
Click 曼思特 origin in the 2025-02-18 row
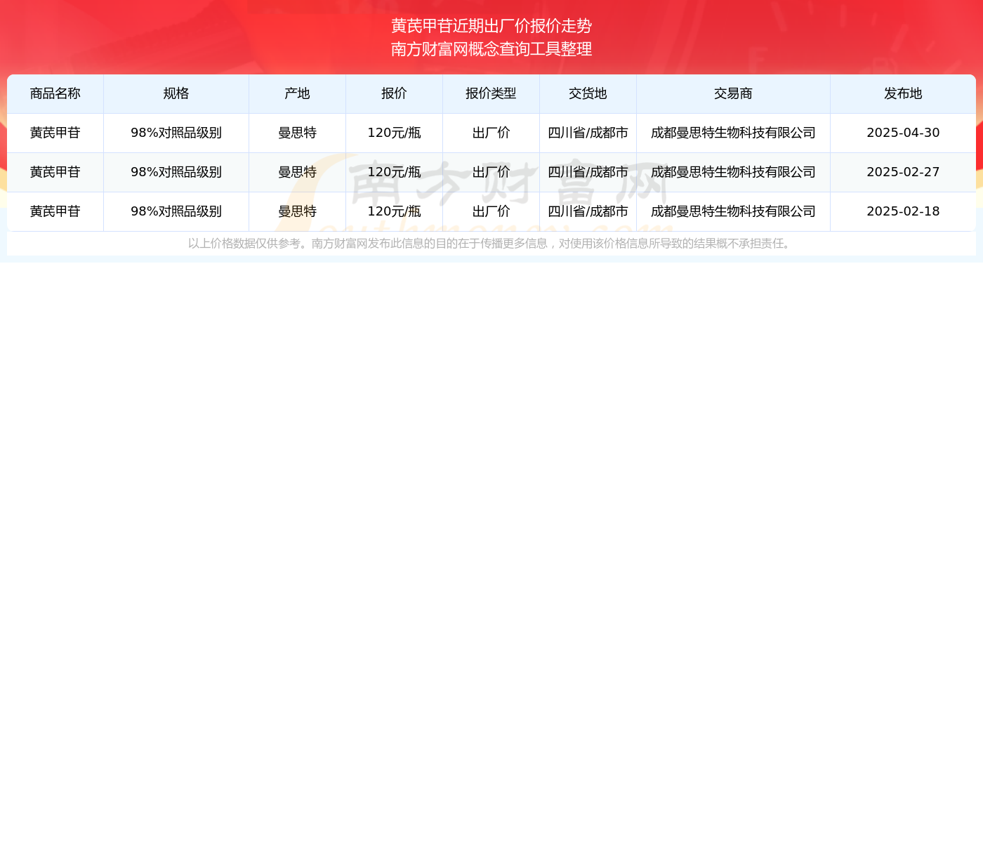tap(298, 211)
